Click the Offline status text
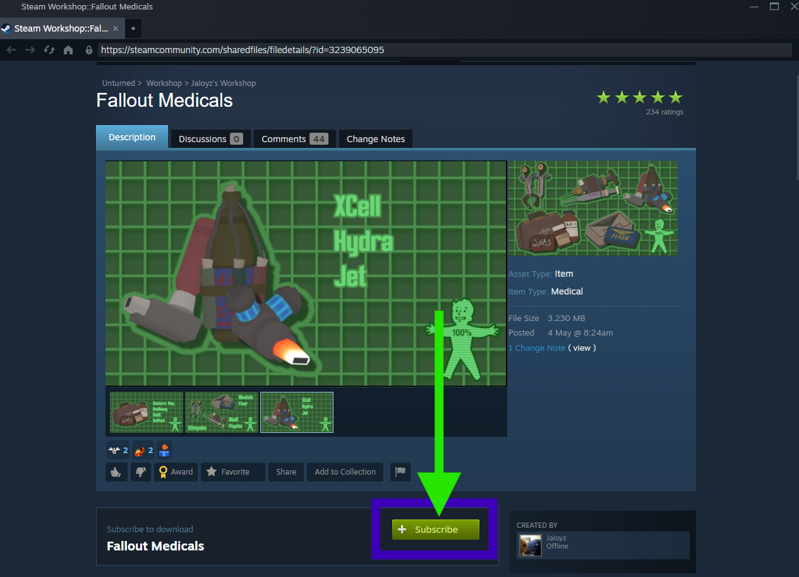 click(557, 546)
